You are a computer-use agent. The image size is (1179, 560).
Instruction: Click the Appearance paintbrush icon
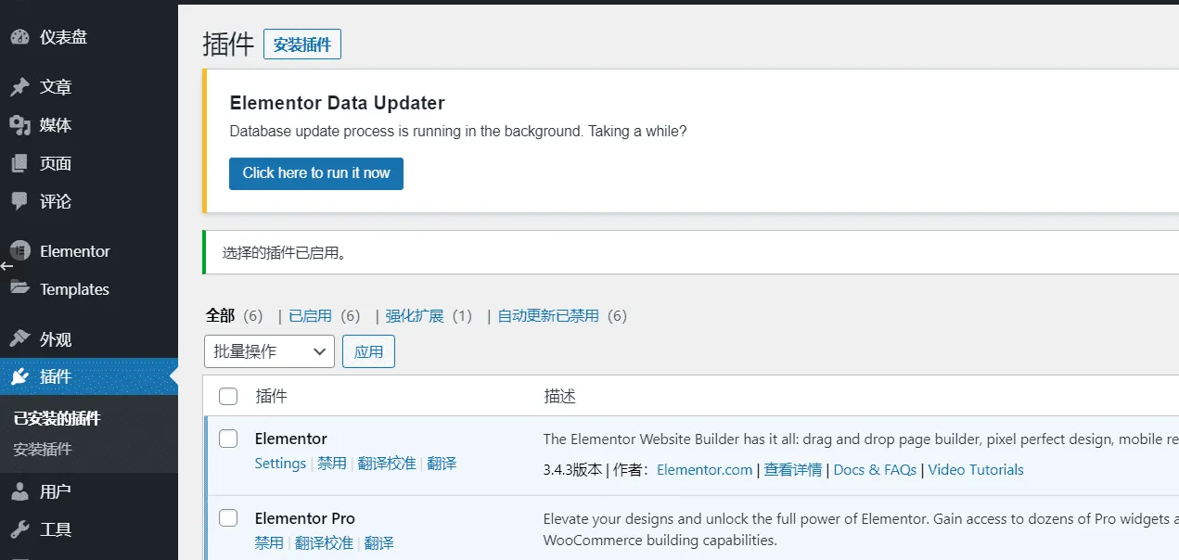click(x=19, y=339)
